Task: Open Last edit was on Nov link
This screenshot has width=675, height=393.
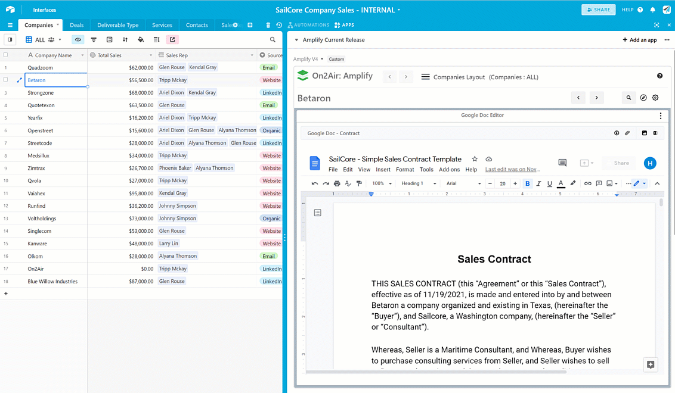Action: click(x=512, y=170)
